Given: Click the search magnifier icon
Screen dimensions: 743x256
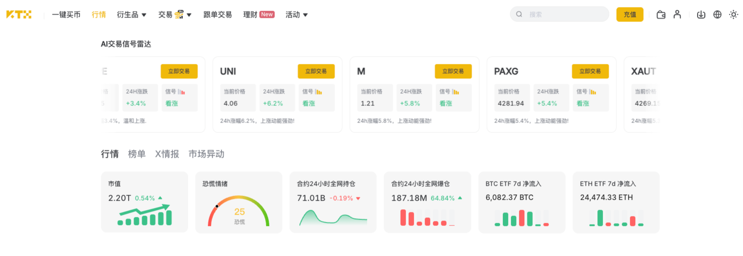Looking at the screenshot, I should tap(519, 14).
